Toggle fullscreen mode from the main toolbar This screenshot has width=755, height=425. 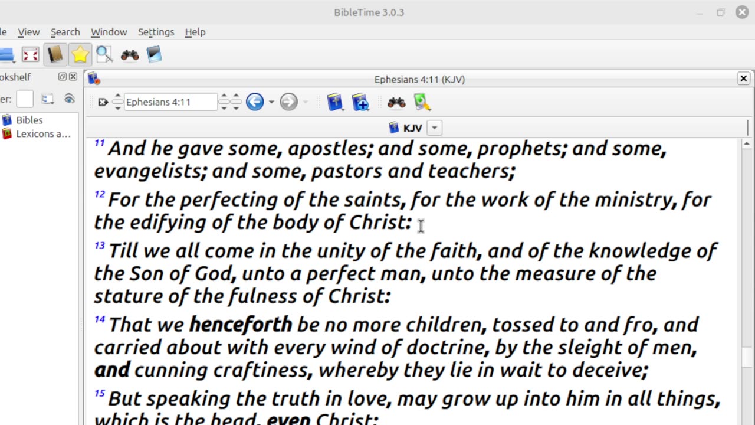(x=30, y=55)
